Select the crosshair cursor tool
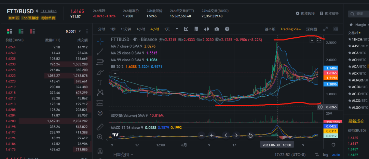The width and height of the screenshot is (369, 159). [x=100, y=42]
